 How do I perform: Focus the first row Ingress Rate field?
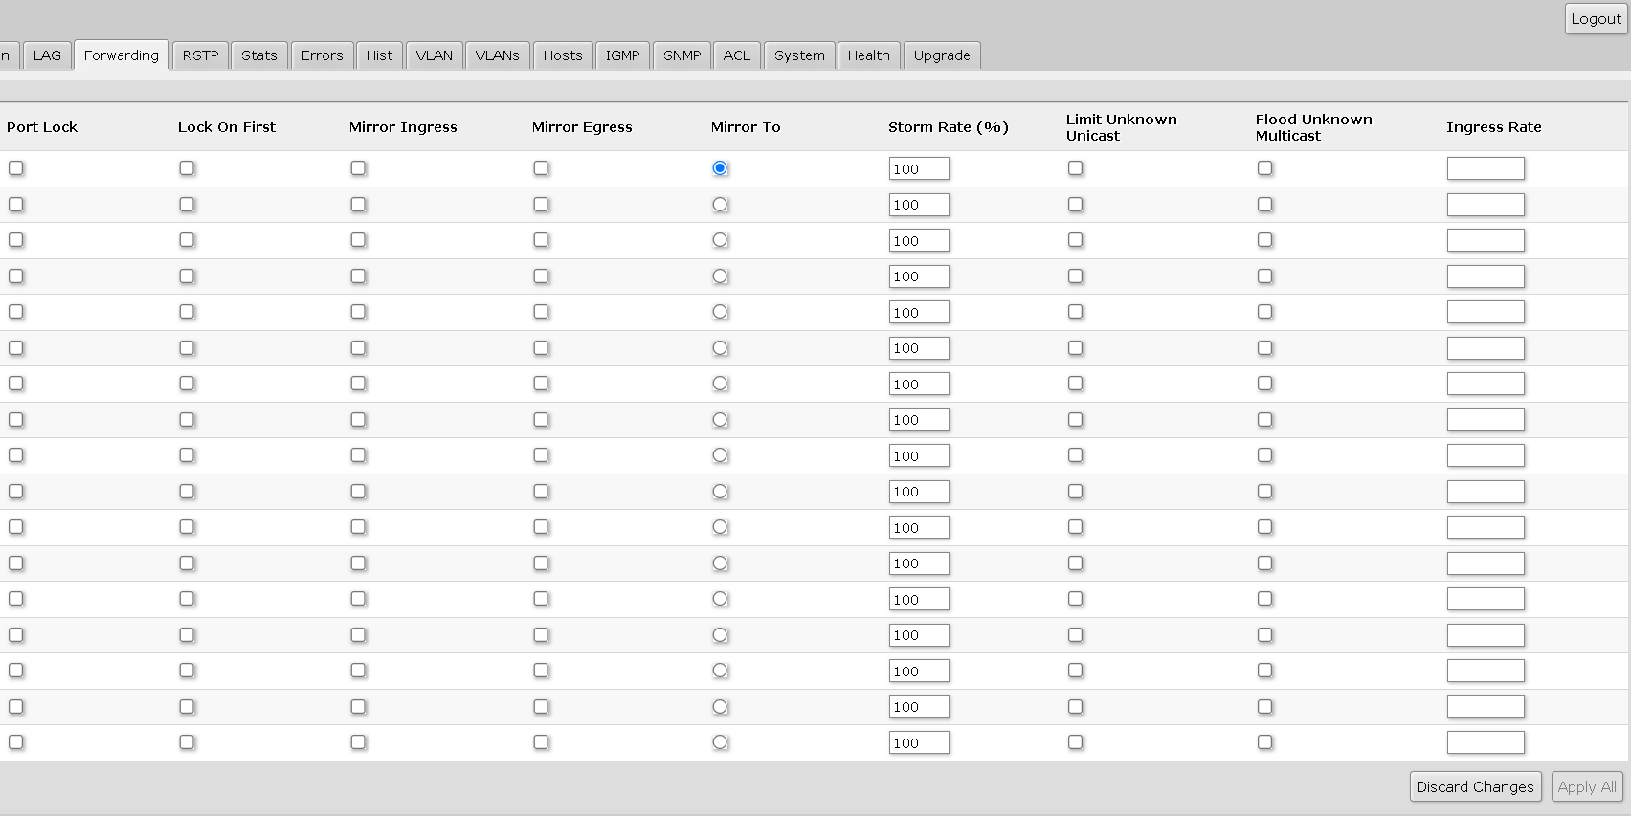(1486, 169)
